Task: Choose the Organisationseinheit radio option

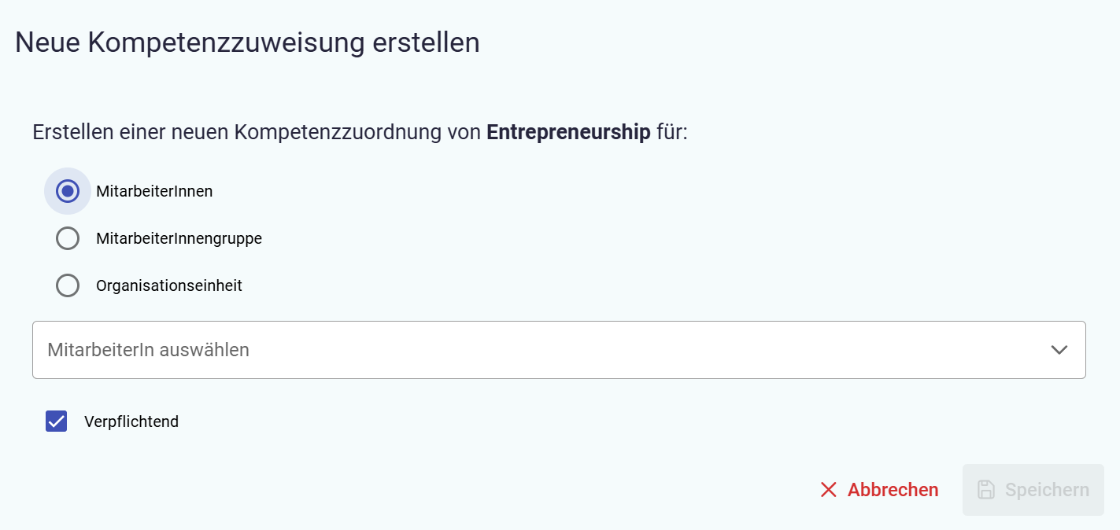Action: tap(68, 285)
